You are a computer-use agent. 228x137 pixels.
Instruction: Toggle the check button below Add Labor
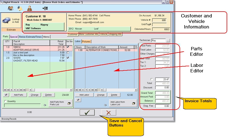(78, 100)
